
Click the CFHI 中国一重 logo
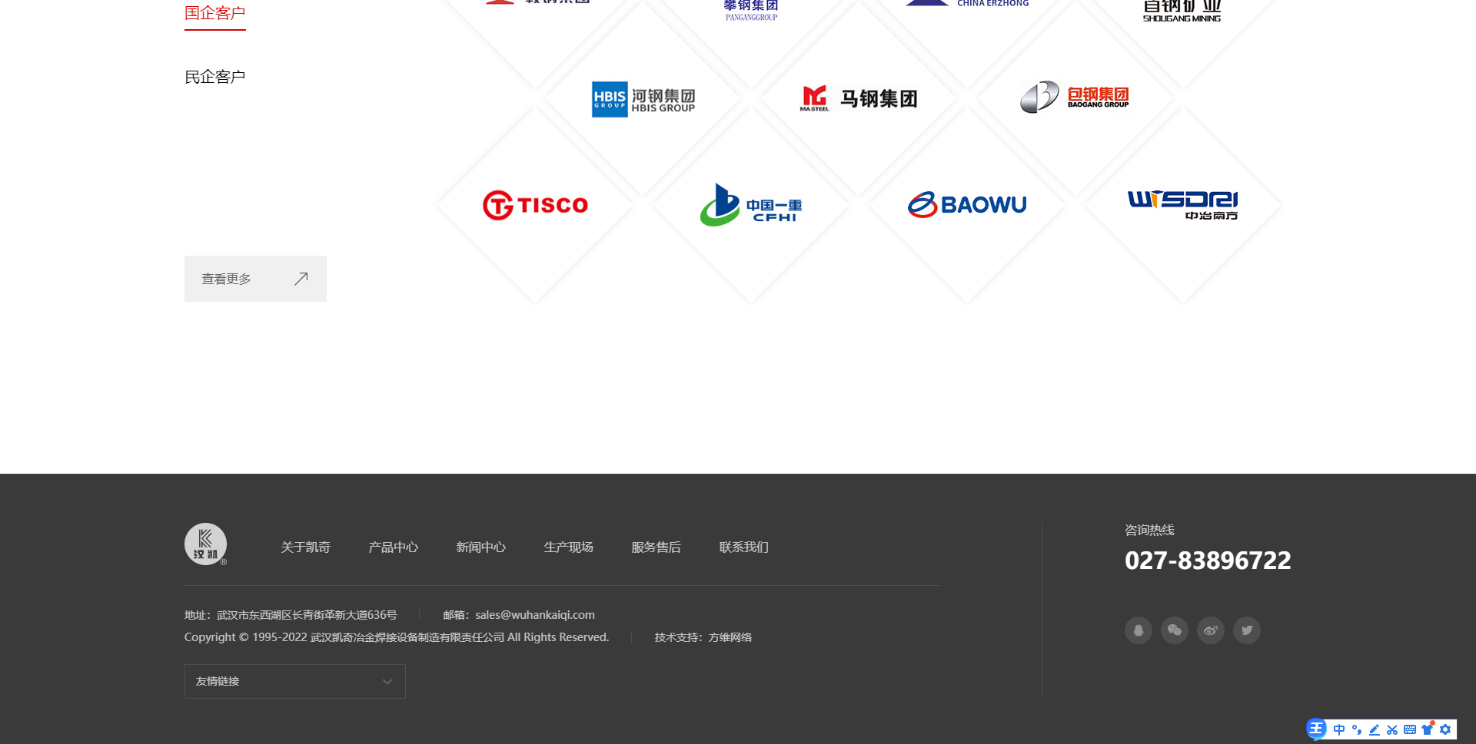pyautogui.click(x=751, y=205)
